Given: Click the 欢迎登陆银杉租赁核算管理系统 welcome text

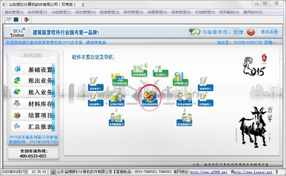Looking at the screenshot, I should point(56,43).
